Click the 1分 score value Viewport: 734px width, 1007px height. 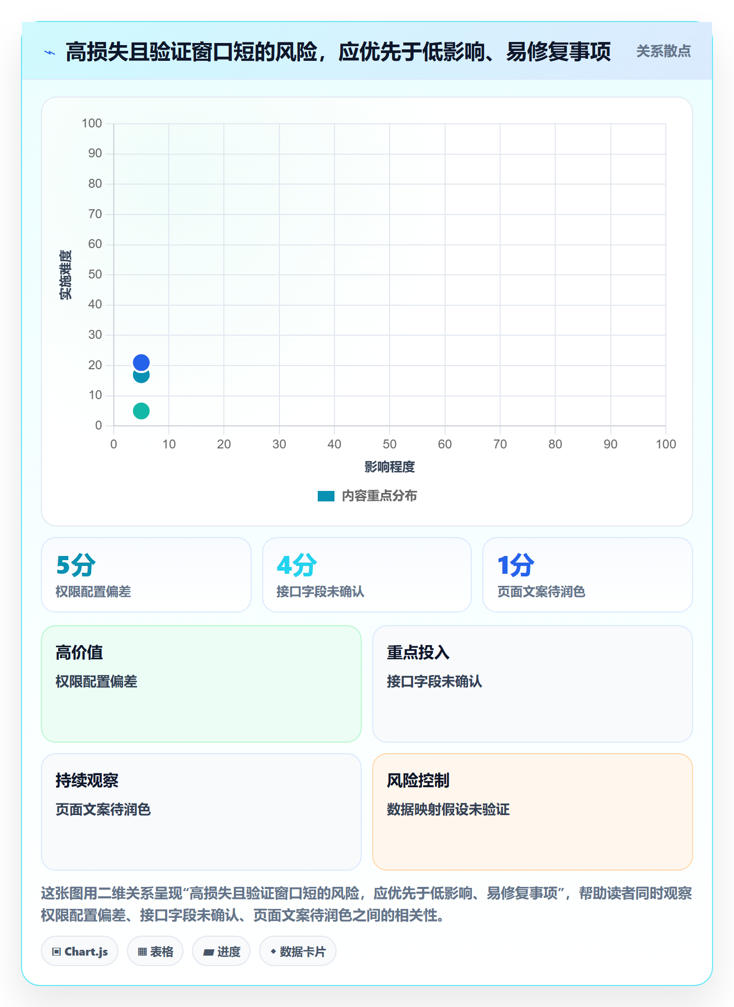tap(516, 565)
